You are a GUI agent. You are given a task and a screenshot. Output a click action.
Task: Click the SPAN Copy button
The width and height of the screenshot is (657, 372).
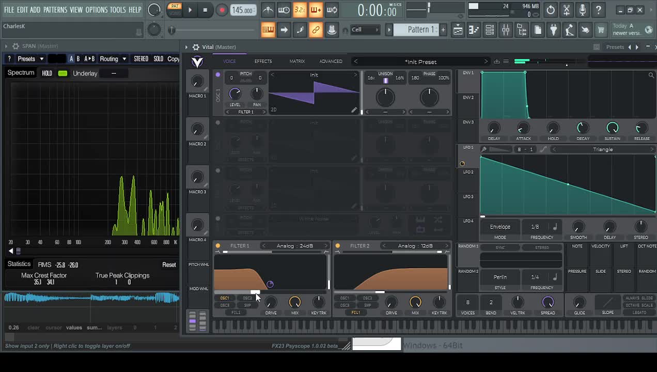[x=174, y=59]
